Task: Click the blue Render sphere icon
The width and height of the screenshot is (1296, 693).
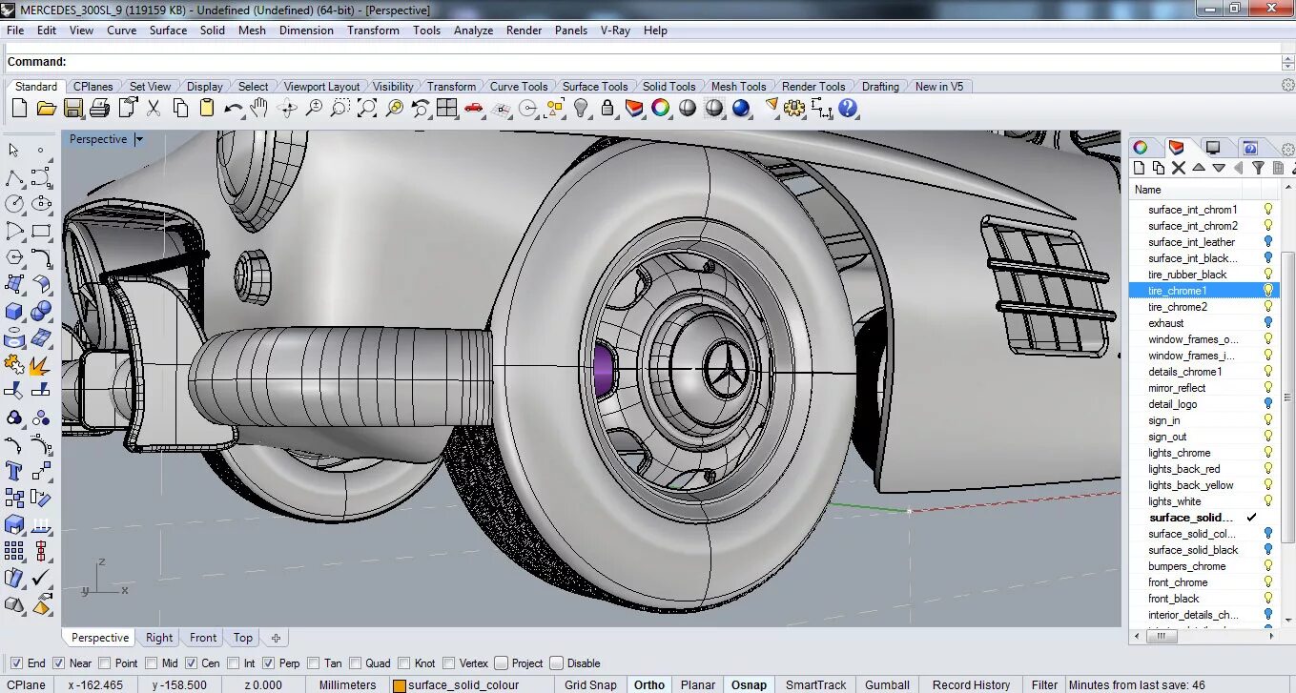Action: tap(741, 109)
